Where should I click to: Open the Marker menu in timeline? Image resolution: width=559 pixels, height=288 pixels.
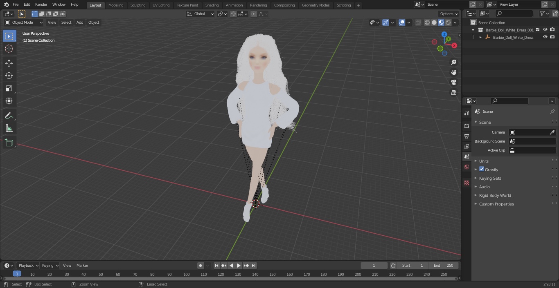coord(82,266)
